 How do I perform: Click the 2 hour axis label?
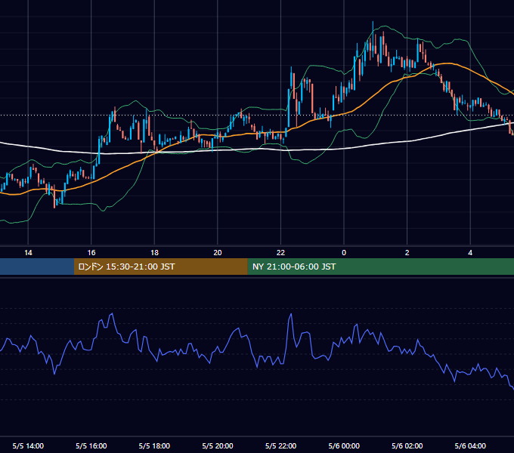pos(407,253)
